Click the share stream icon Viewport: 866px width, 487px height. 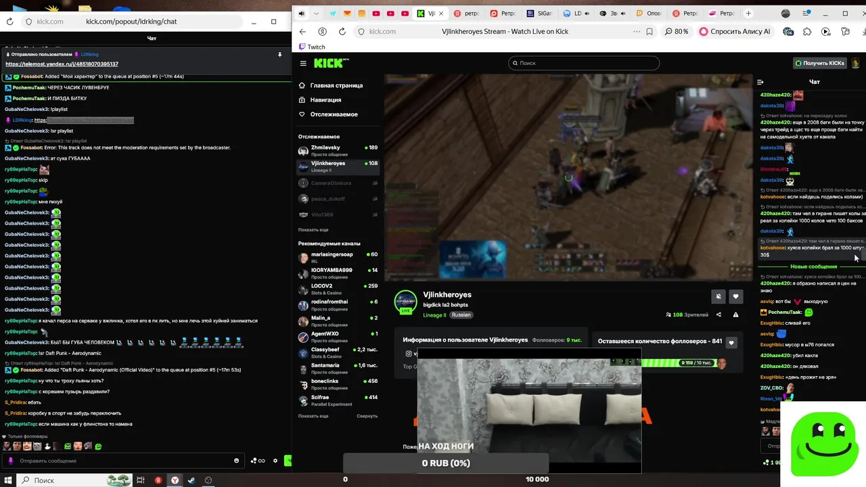coord(719,315)
